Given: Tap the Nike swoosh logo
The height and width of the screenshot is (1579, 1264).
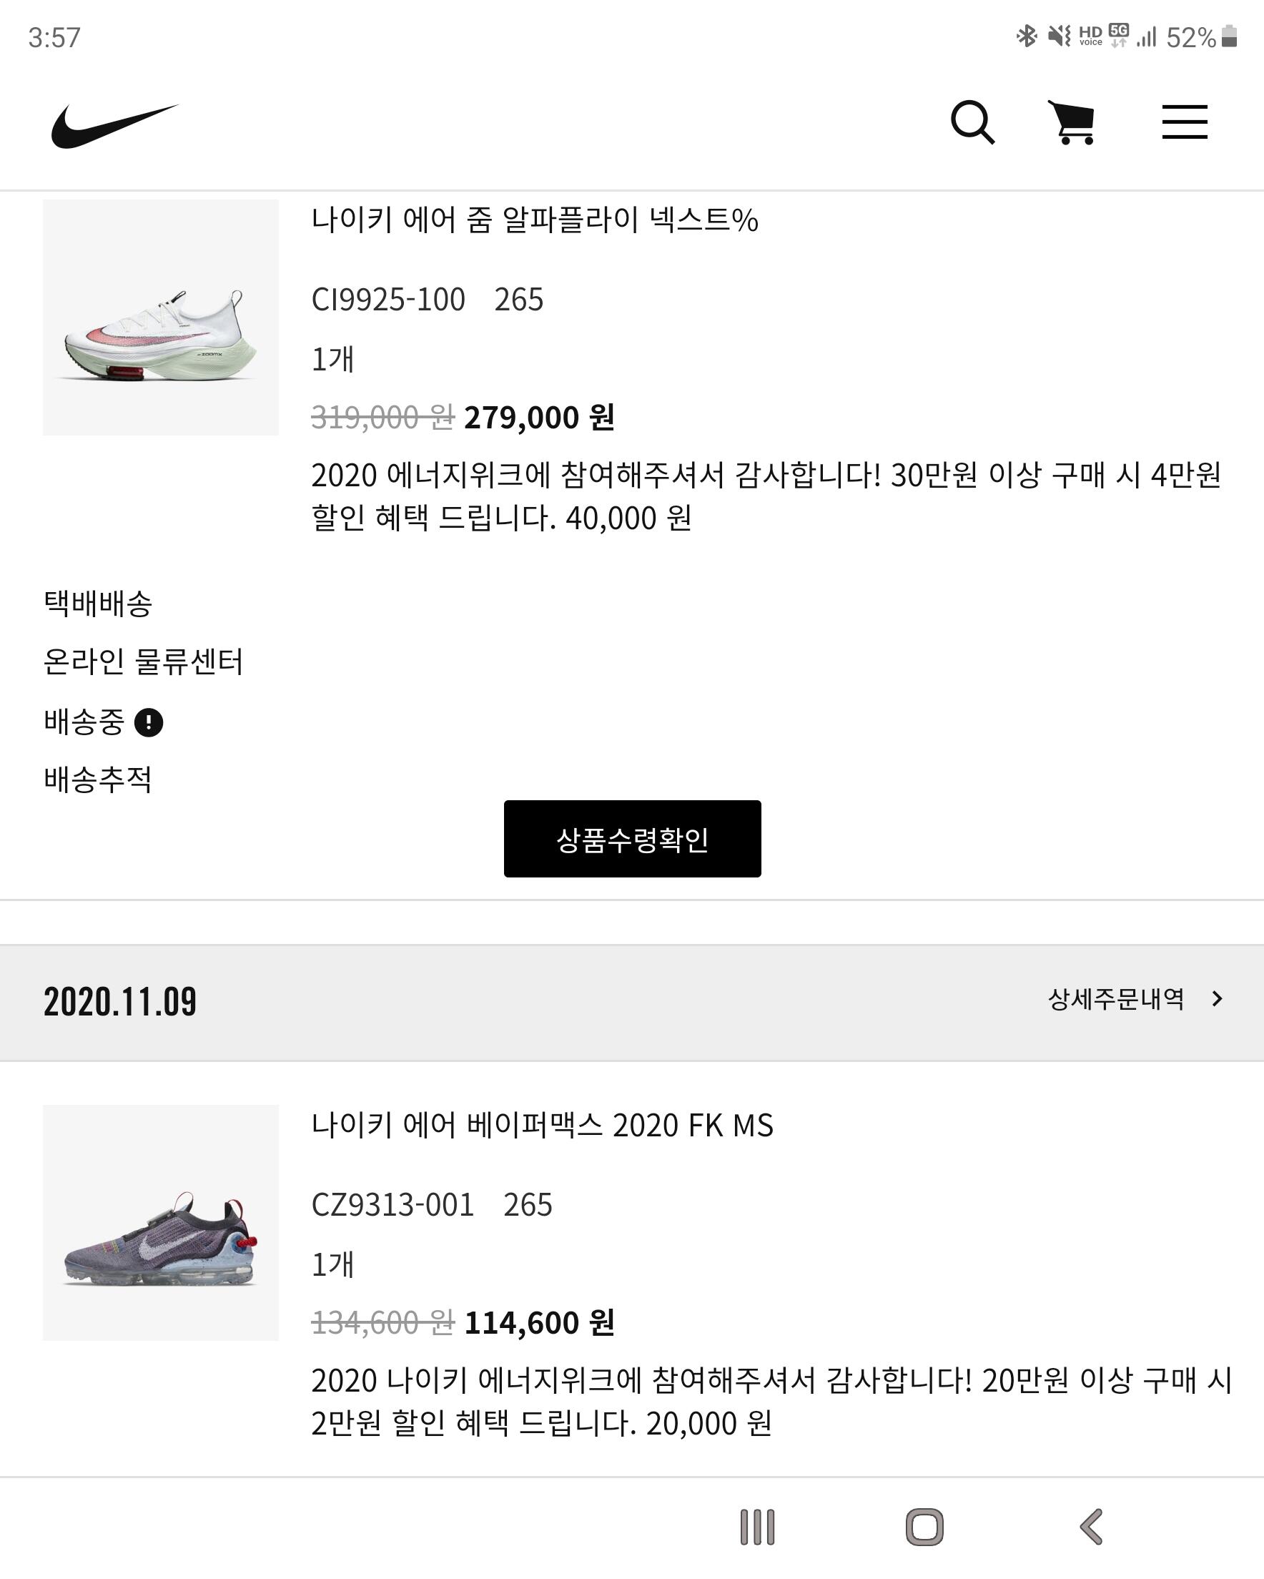Looking at the screenshot, I should pos(114,125).
